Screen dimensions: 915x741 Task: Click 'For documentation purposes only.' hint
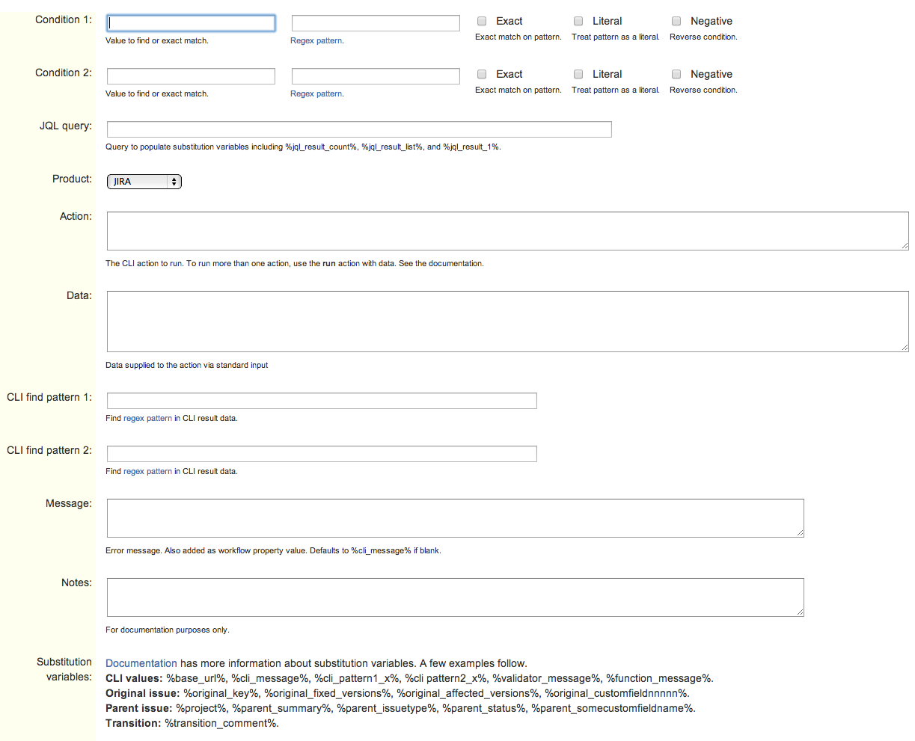(x=168, y=630)
